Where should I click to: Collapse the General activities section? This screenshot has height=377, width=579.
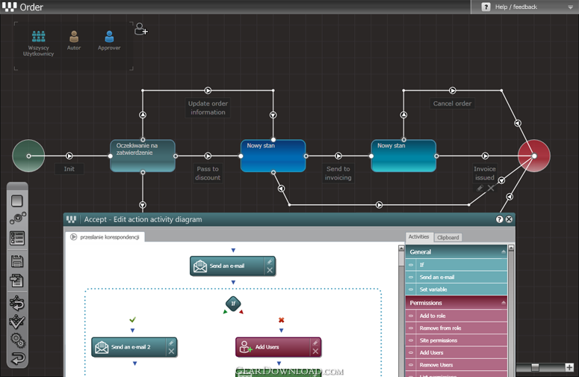pos(504,251)
